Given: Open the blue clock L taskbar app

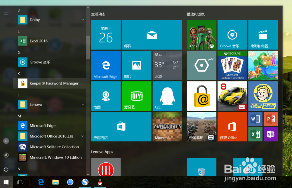Looking at the screenshot, I should pyautogui.click(x=70, y=182).
